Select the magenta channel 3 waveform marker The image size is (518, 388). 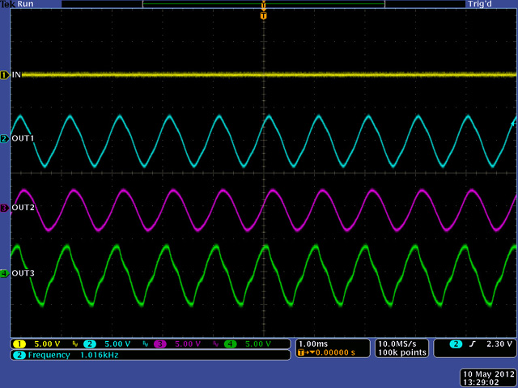click(x=4, y=208)
